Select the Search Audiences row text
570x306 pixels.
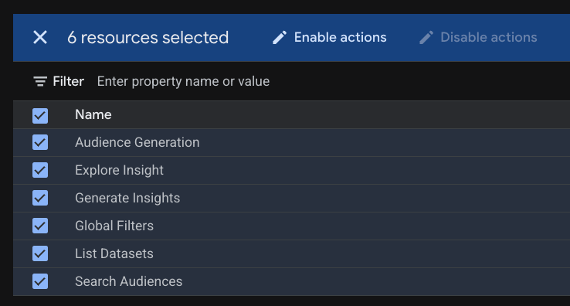click(129, 281)
